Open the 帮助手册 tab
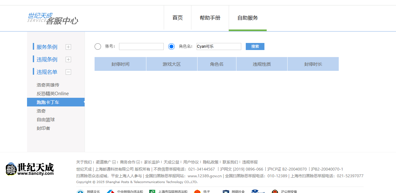396x193 pixels. point(210,18)
